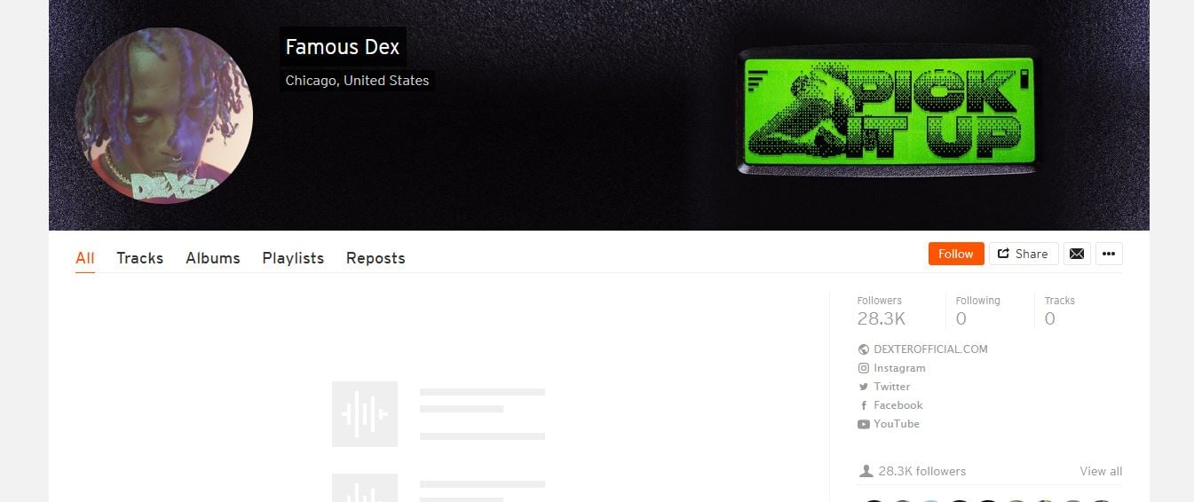This screenshot has width=1194, height=502.
Task: Open the message envelope icon
Action: point(1077,254)
